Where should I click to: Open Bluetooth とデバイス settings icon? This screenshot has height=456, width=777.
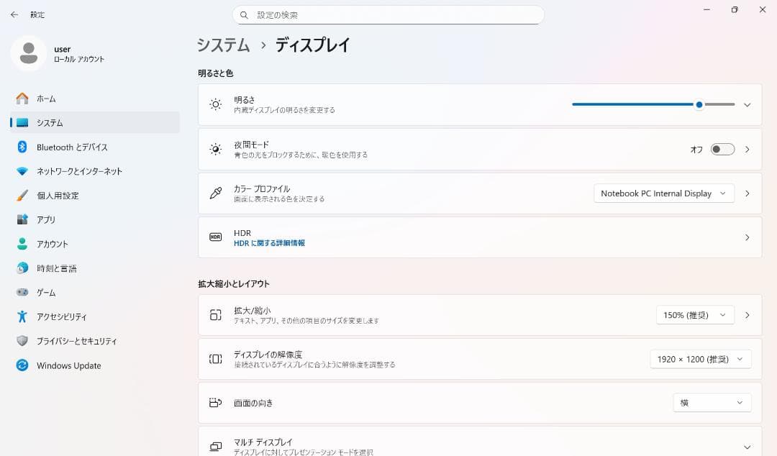[22, 147]
